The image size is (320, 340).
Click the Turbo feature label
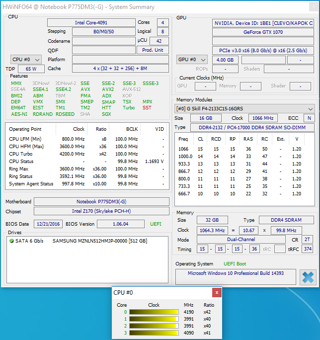[x=129, y=108]
